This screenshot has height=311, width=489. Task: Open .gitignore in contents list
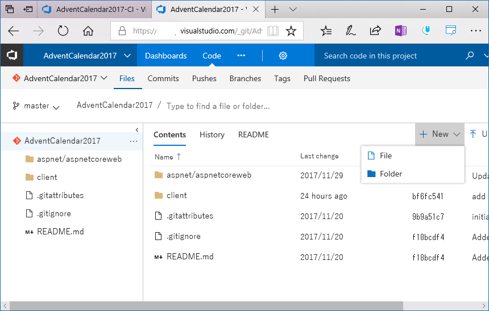[183, 236]
